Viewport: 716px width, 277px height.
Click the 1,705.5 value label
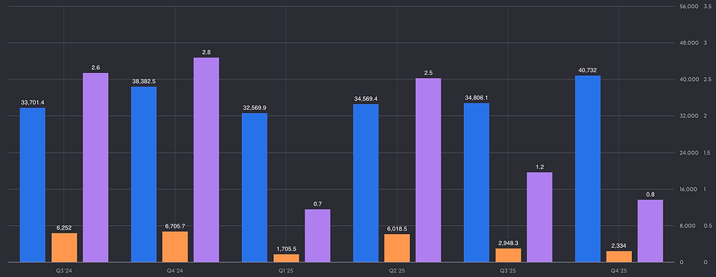pos(286,249)
